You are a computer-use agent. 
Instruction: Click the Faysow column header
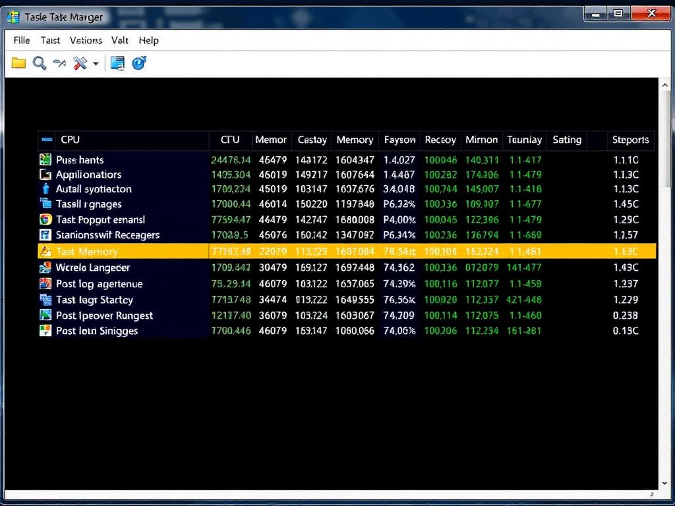399,140
